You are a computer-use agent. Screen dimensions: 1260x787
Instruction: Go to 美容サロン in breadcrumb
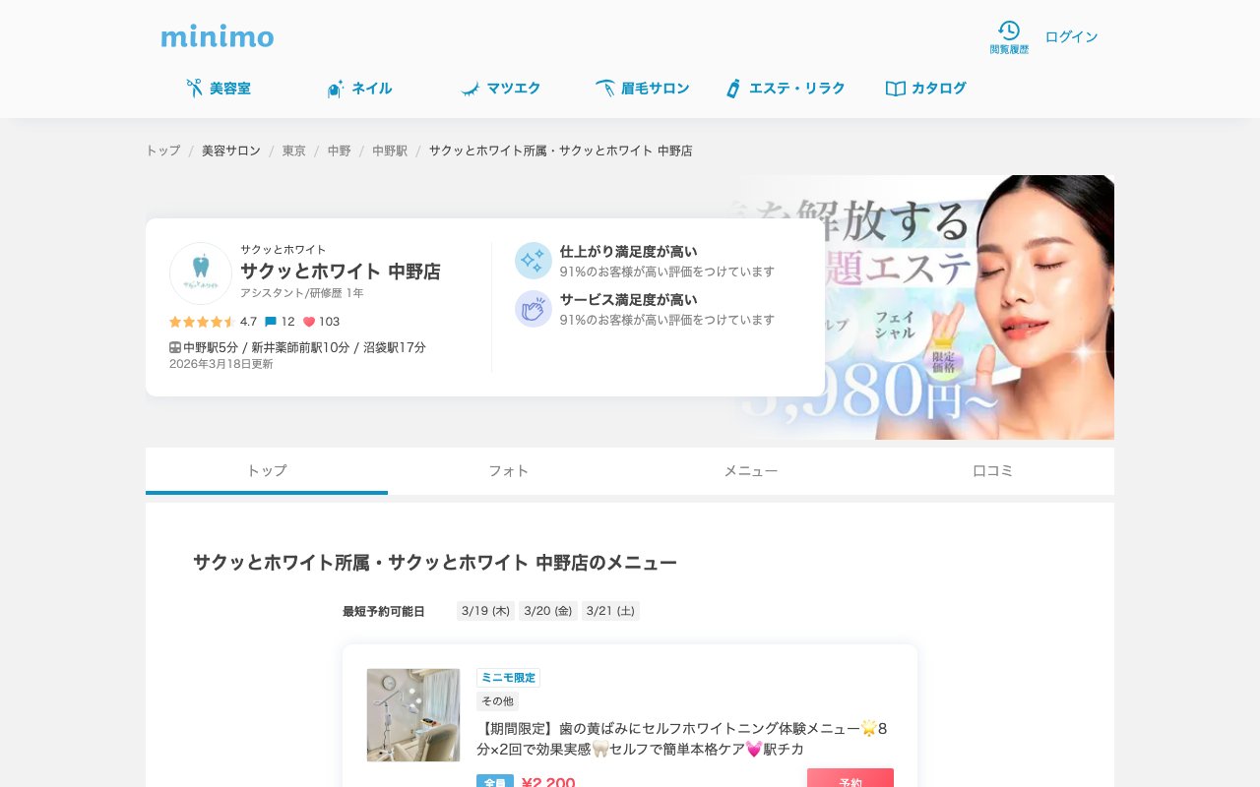pyautogui.click(x=231, y=151)
